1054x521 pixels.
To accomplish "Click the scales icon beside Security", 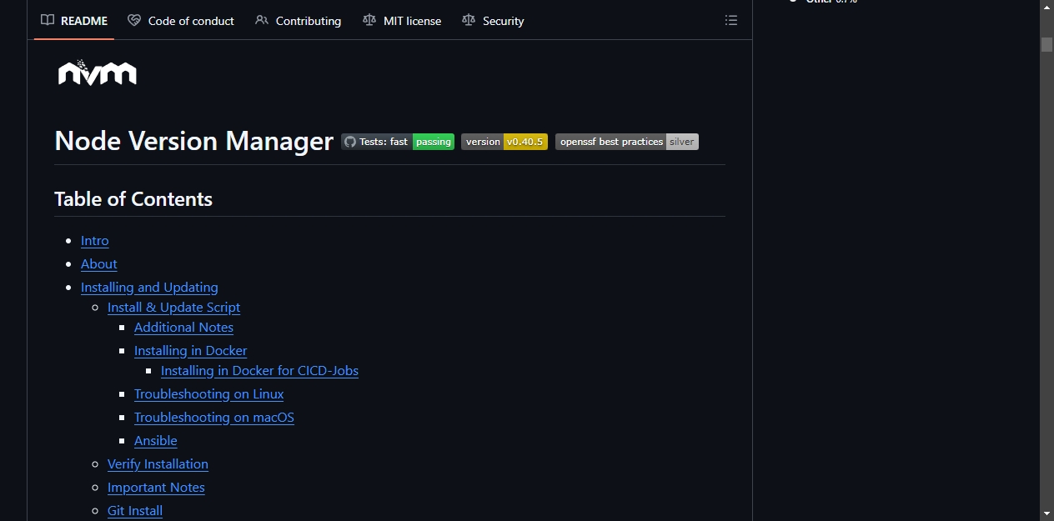I will (469, 21).
